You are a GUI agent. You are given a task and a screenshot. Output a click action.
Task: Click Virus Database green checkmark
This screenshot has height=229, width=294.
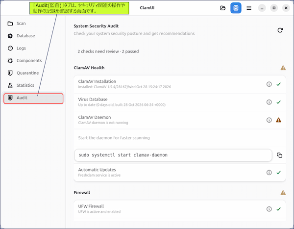click(279, 102)
